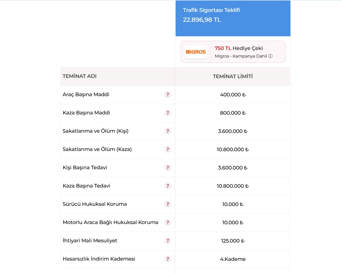
Task: Click info icon beside Kampanya Dahil
Action: coord(270,56)
